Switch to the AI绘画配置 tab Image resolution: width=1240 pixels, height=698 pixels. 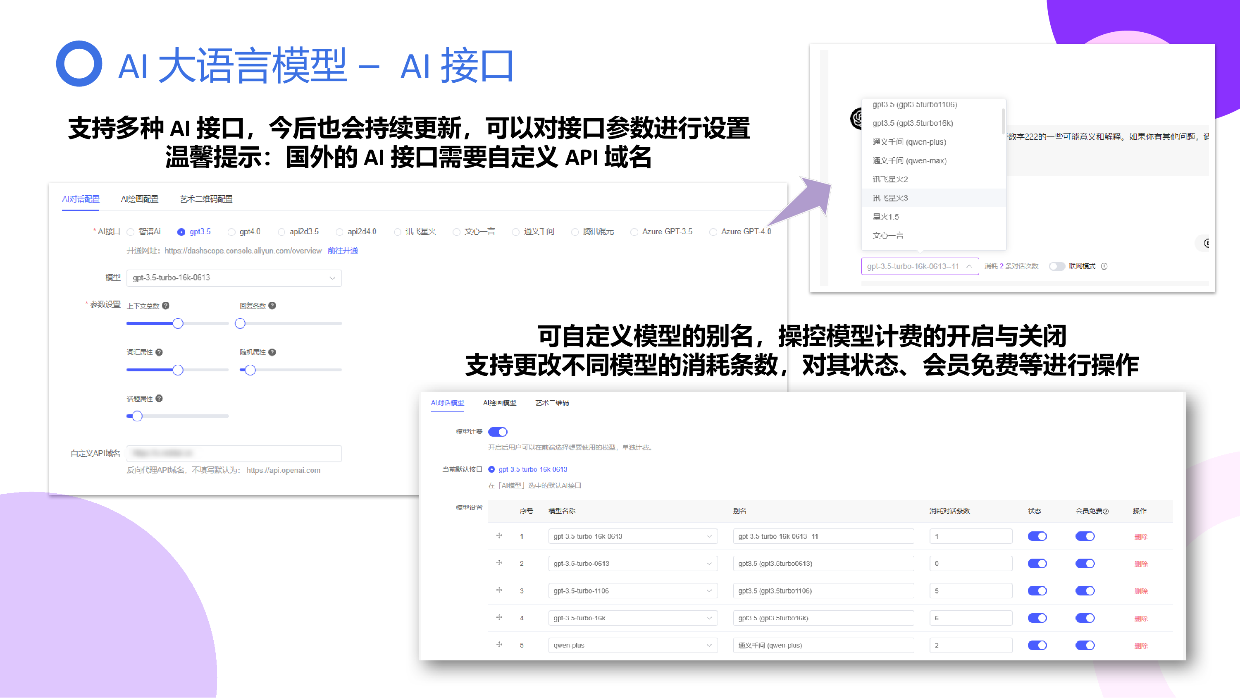click(140, 199)
